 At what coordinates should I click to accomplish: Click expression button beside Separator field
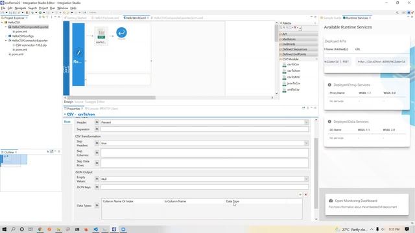(97, 129)
